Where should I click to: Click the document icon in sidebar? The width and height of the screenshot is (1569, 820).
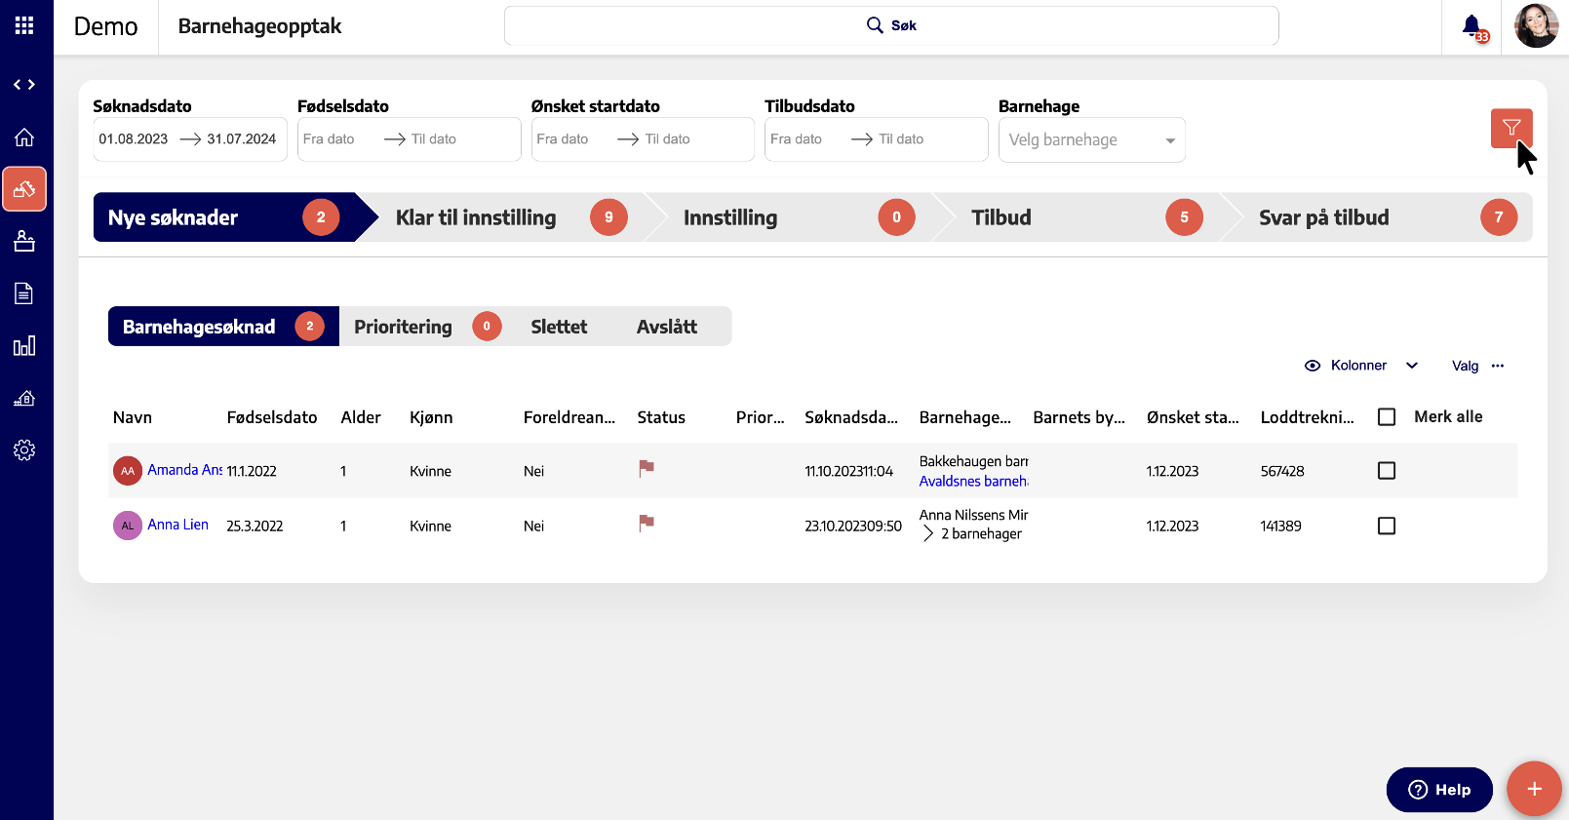24,293
